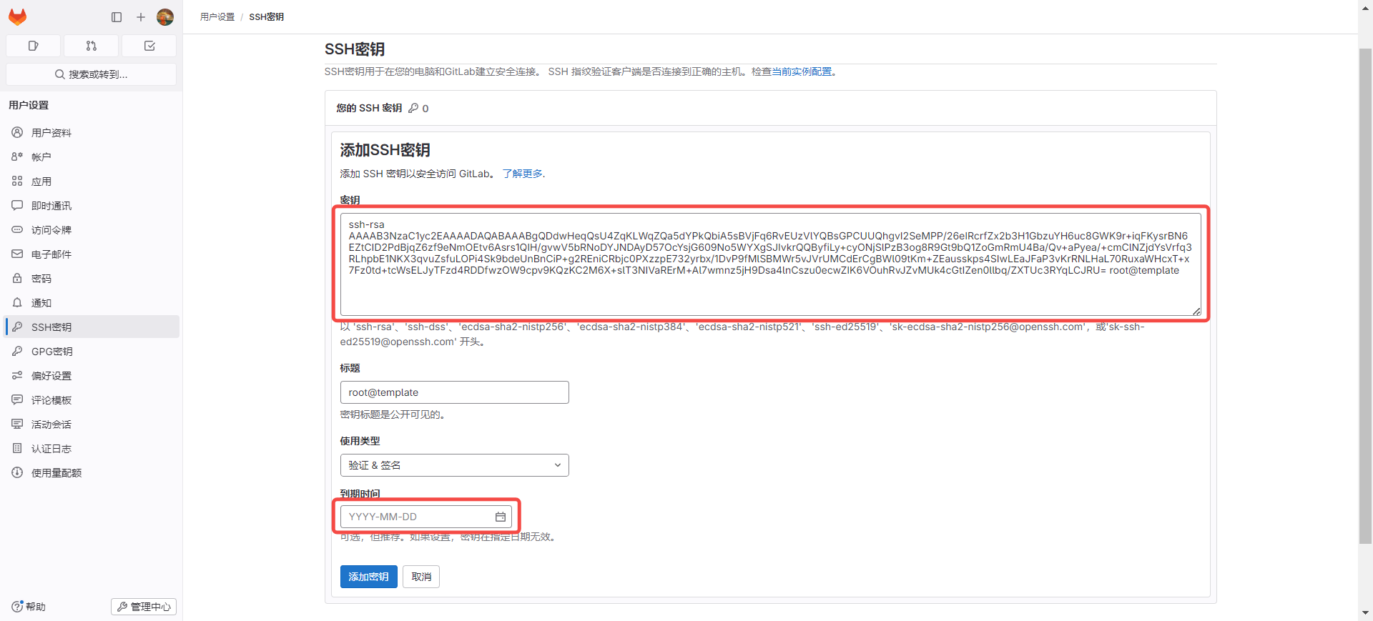Open the calendar date picker icon
This screenshot has width=1373, height=621.
tap(501, 517)
